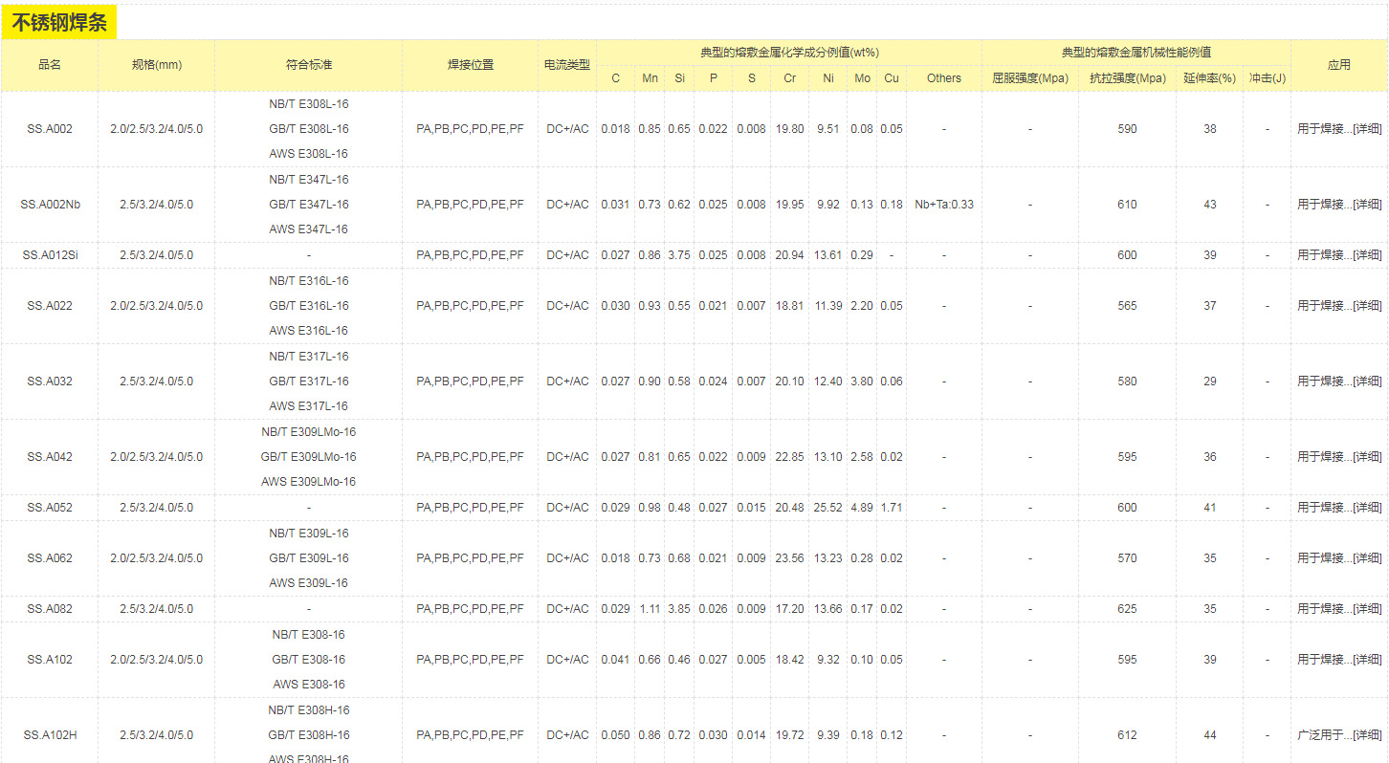1389x763 pixels.
Task: Click the Mo sub-header
Action: (x=863, y=78)
